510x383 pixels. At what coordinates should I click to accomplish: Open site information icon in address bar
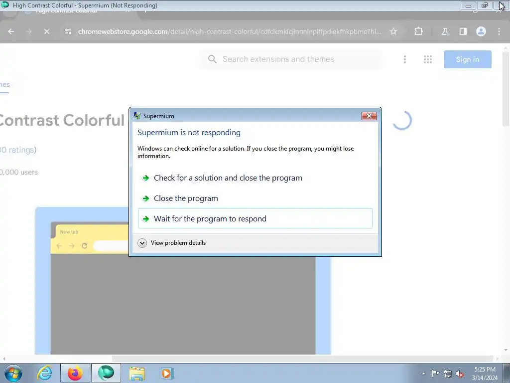click(68, 31)
